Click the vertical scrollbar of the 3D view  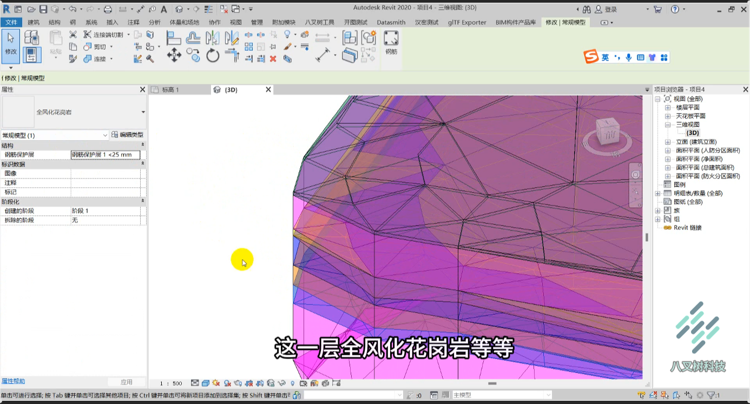647,237
